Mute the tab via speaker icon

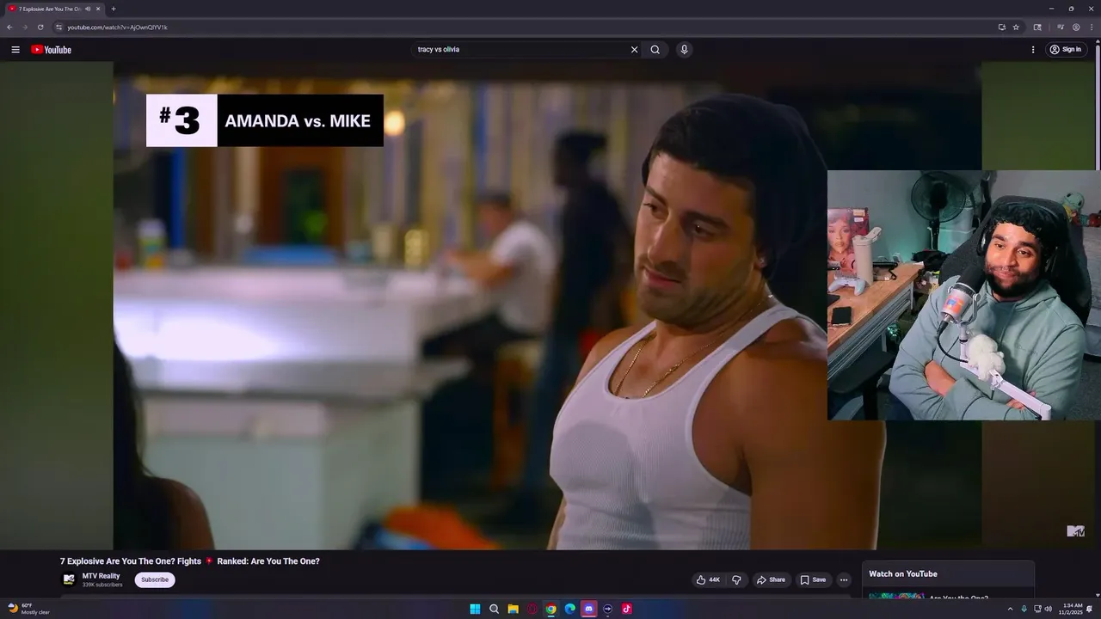click(88, 9)
